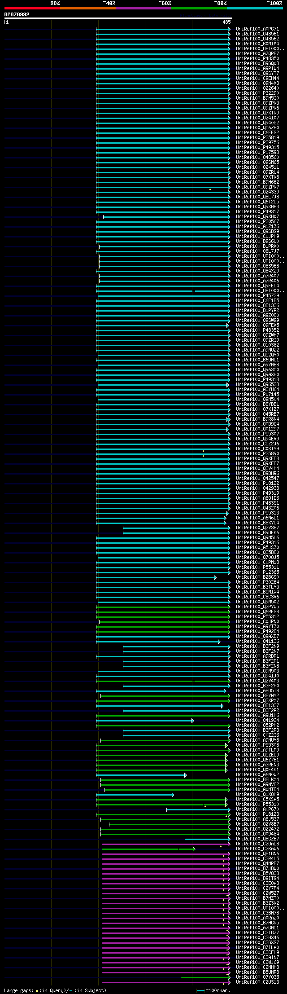Viewport: 287px width, 994px height.
Task: Click hit label UniRef100_B9ITG4
Action: [257, 878]
